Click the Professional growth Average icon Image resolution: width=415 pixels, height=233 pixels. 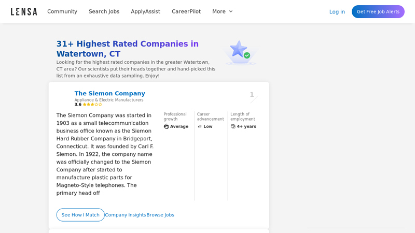166,126
